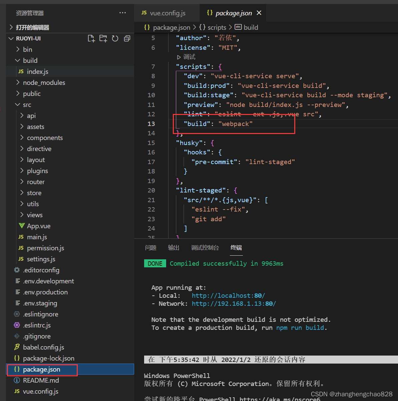Open the .gitignore file
This screenshot has height=401, width=398.
point(70,336)
